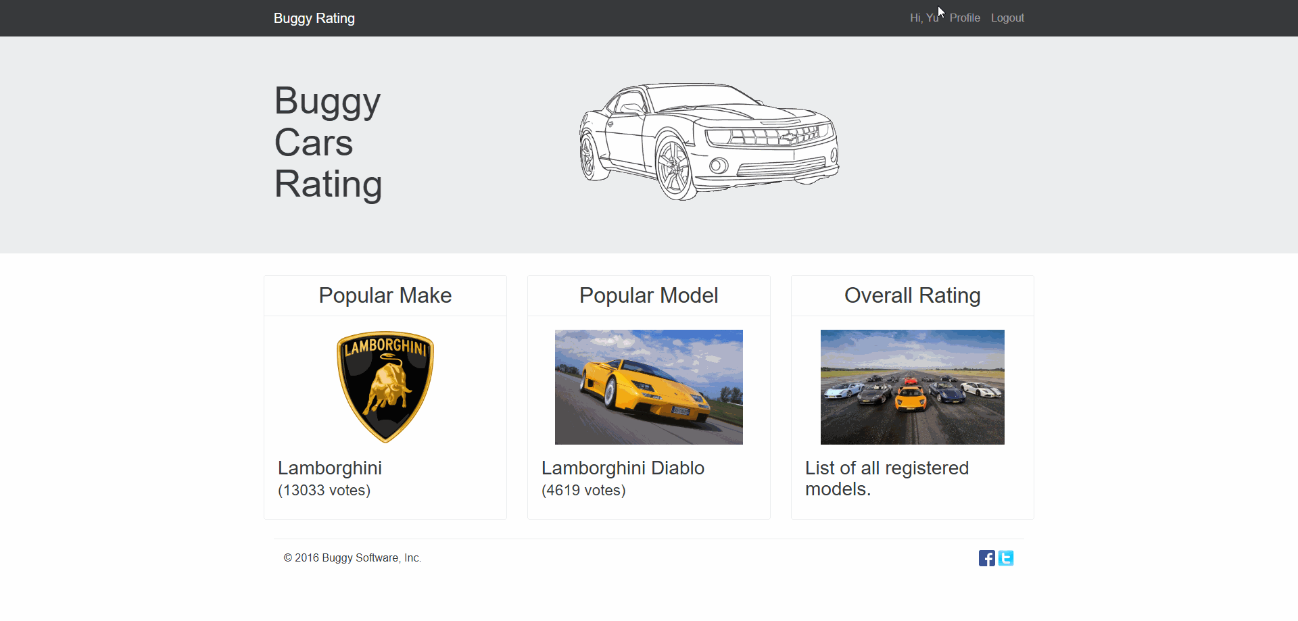Click 'List of all registered models.' text

coord(887,478)
